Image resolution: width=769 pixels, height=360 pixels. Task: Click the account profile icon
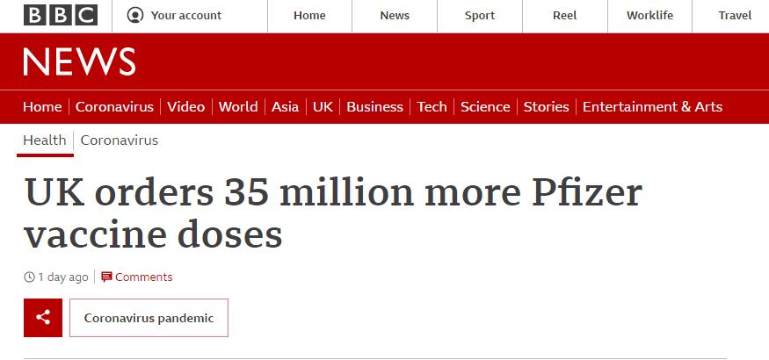point(134,15)
